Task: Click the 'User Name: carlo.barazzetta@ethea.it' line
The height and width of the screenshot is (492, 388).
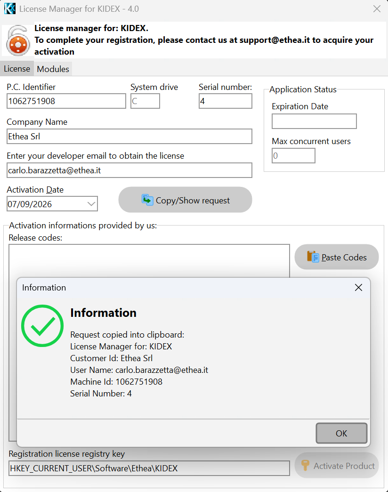Action: click(x=139, y=370)
